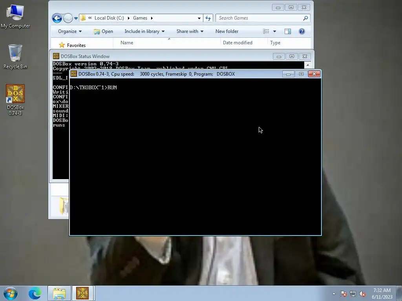
Task: Open Include in library dropdown
Action: pos(144,31)
